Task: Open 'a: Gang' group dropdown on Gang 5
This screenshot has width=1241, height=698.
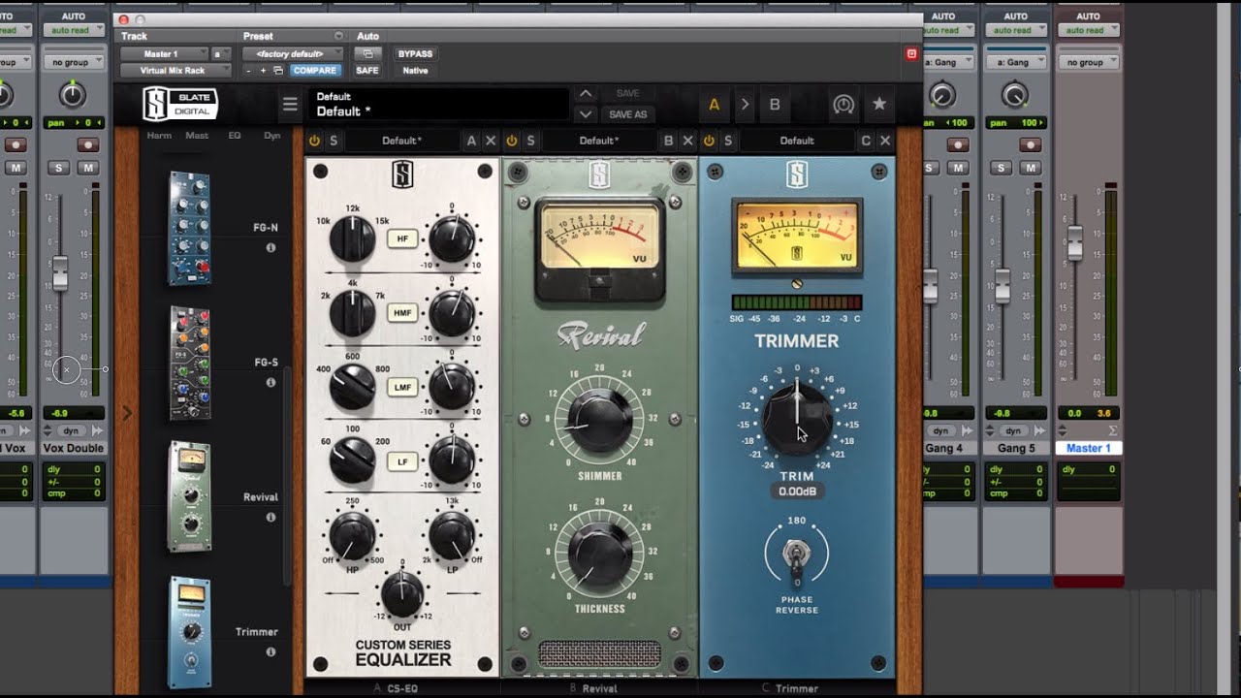Action: pyautogui.click(x=1016, y=62)
